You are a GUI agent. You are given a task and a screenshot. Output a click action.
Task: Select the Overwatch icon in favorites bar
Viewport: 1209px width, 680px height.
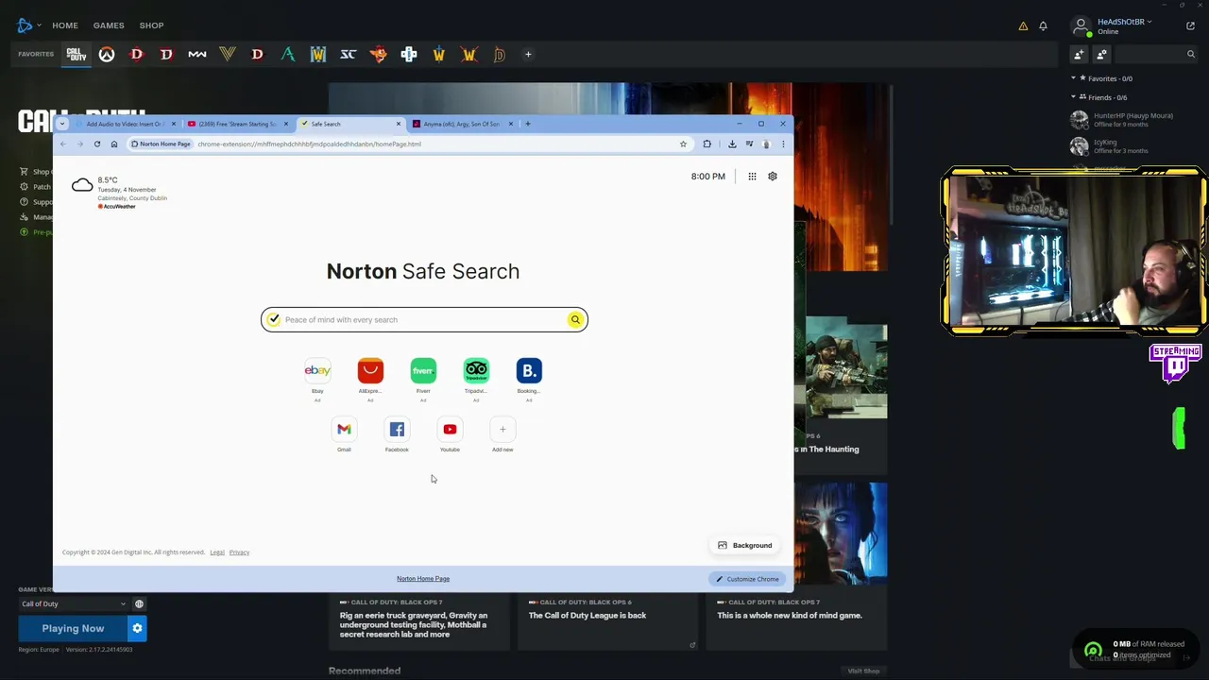click(107, 55)
